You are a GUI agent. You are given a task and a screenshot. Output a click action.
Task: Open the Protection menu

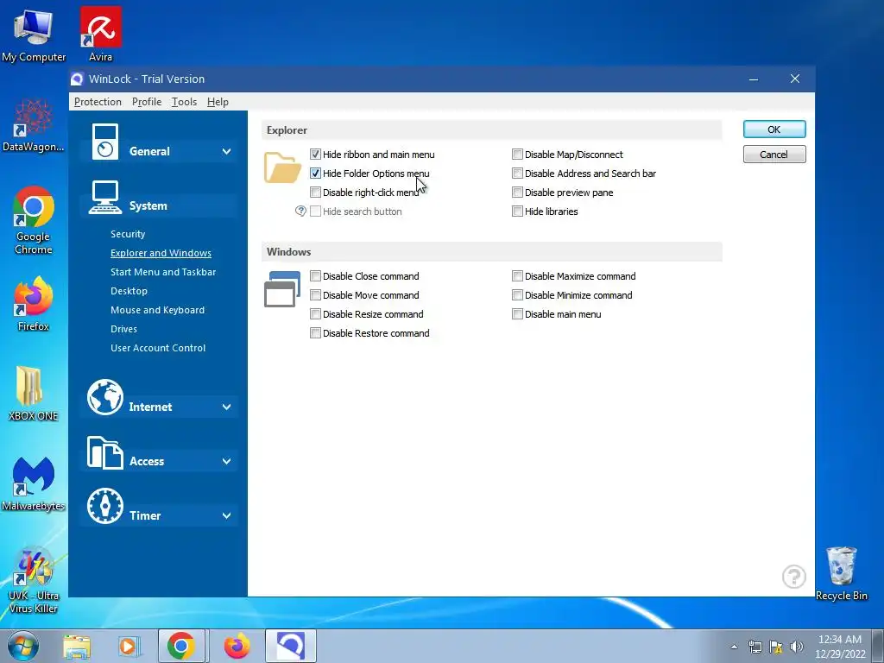[x=98, y=102]
